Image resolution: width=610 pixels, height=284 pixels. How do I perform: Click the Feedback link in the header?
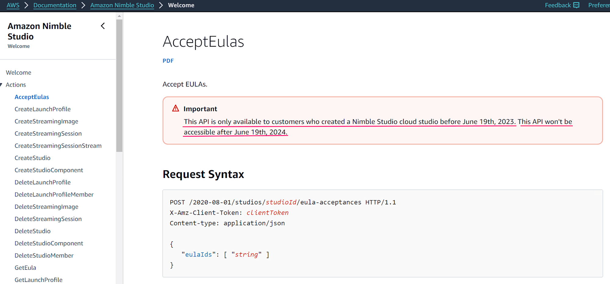558,5
